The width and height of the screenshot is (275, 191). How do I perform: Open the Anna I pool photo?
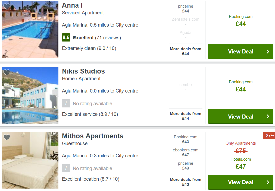pos(30,29)
